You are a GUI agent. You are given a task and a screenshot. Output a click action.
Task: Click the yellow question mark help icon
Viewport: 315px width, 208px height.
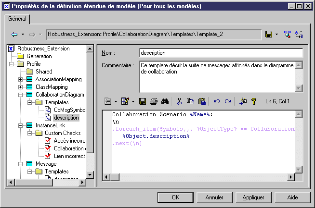[254, 101]
